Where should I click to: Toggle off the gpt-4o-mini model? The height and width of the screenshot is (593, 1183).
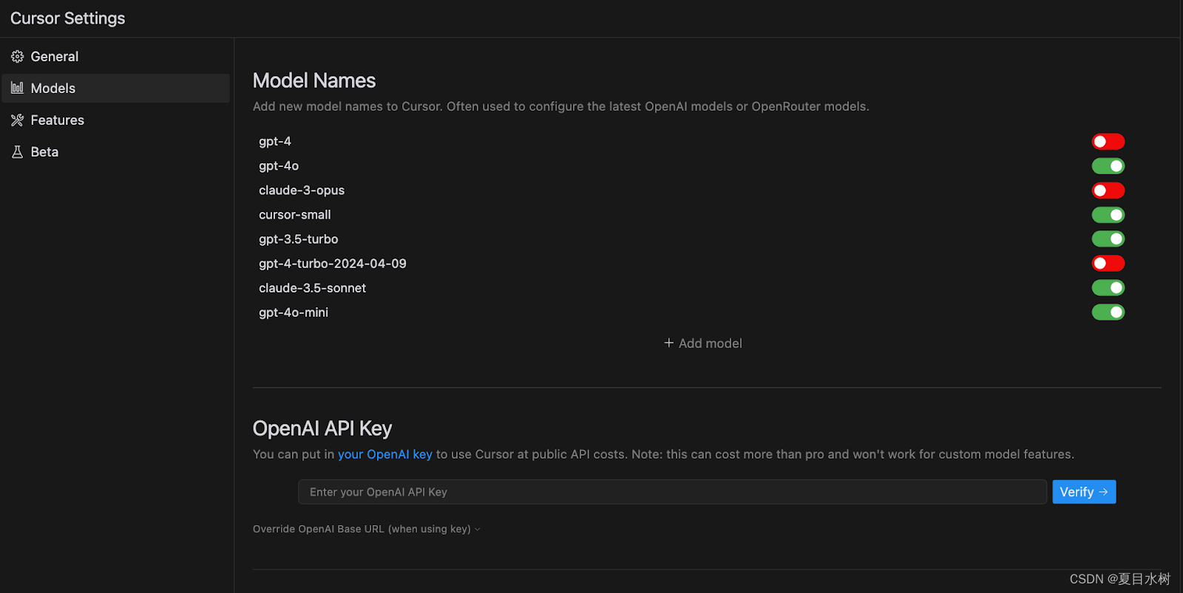[x=1108, y=312]
